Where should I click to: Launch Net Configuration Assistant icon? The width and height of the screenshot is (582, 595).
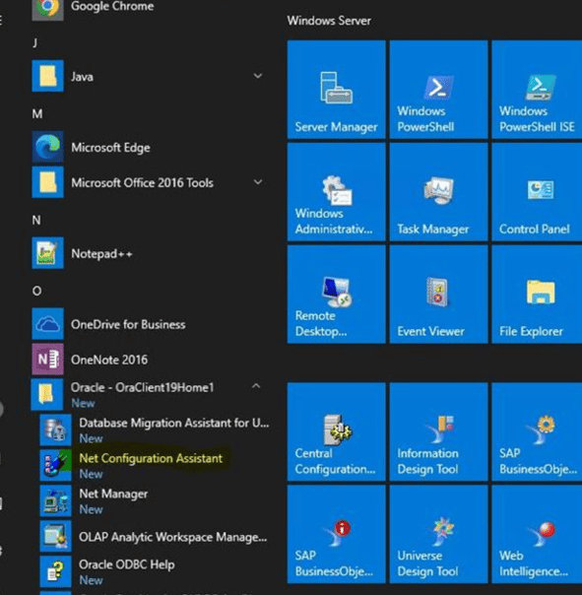(x=56, y=465)
